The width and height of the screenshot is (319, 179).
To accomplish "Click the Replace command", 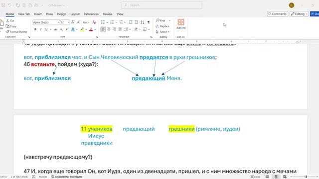I will [162, 26].
